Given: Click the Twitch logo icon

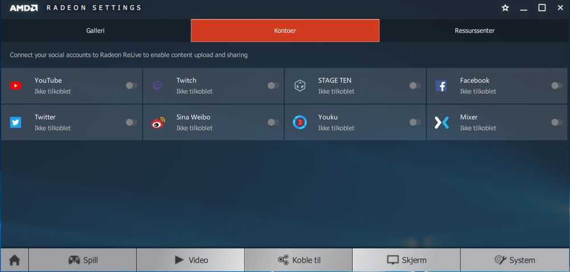Looking at the screenshot, I should coord(157,86).
